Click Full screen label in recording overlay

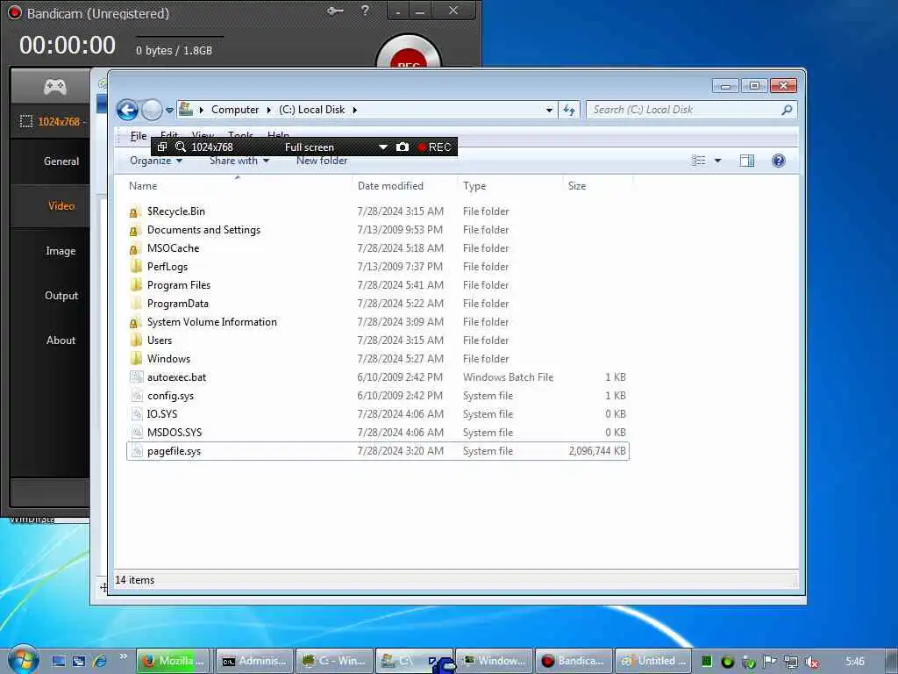[310, 147]
